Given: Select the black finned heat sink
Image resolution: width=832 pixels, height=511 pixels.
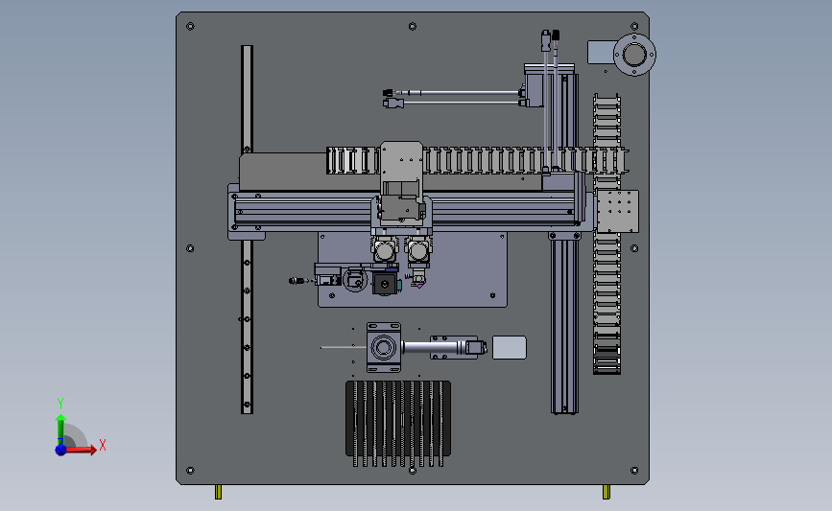Looking at the screenshot, I should click(398, 422).
